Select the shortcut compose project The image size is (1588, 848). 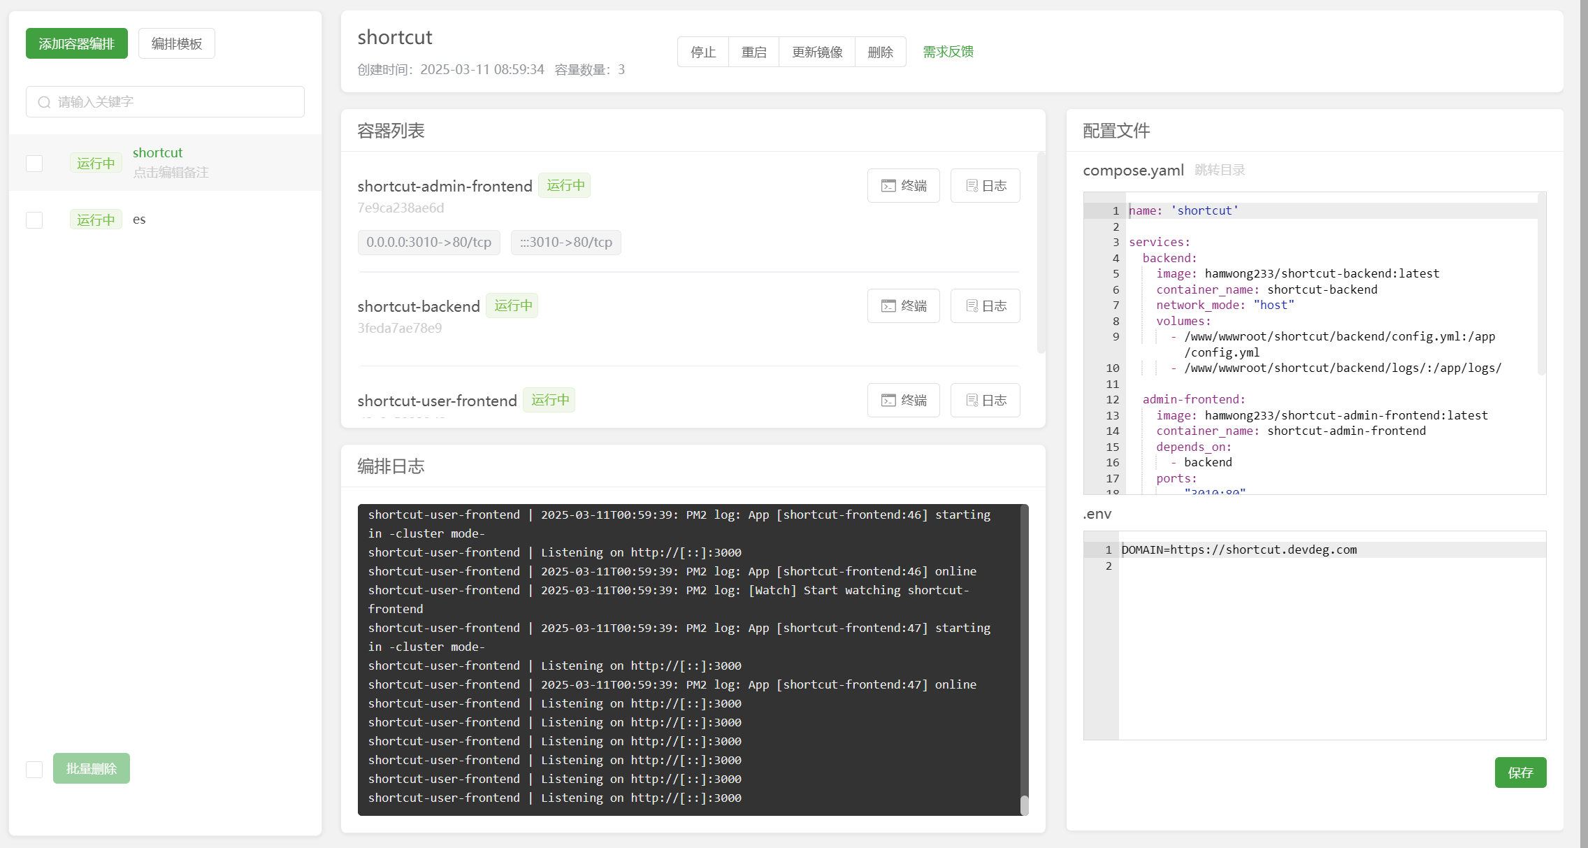tap(157, 152)
